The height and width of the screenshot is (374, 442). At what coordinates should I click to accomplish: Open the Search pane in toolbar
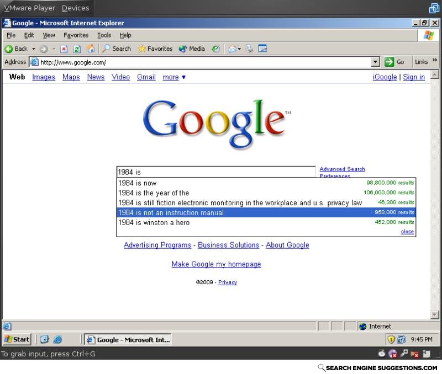[117, 49]
